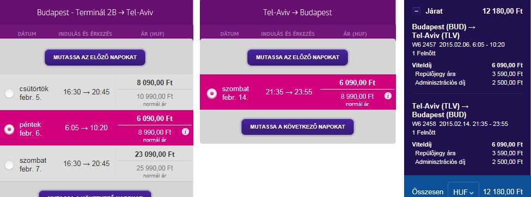531x197 pixels.
Task: Select péntek febr. 6. outbound flight radio
Action: [x=9, y=129]
